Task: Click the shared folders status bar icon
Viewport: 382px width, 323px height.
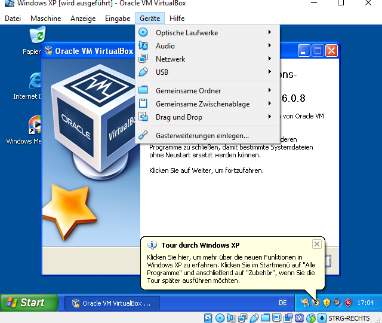Action: point(265,318)
